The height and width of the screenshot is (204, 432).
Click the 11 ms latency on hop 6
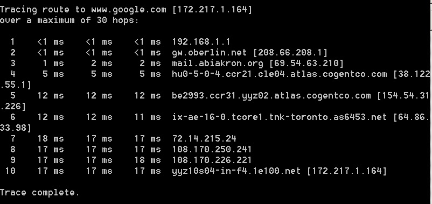point(148,117)
